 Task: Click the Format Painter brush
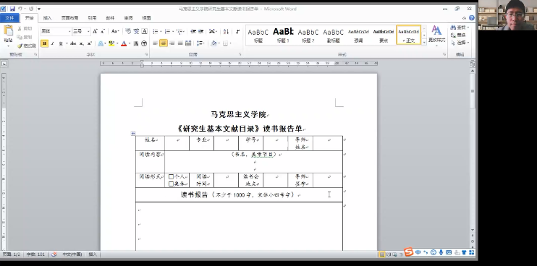[x=27, y=46]
